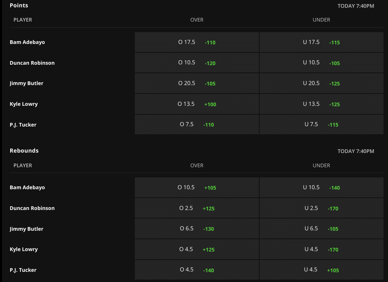This screenshot has width=388, height=282.
Task: Select Bam Adebayo under 17.5 points
Action: coord(321,42)
